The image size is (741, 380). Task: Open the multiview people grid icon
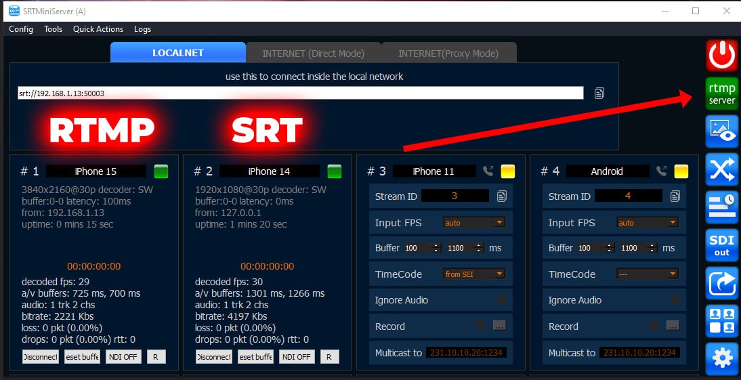pos(721,320)
